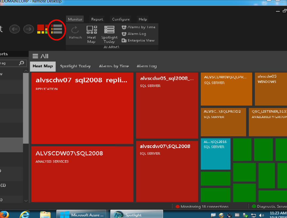Screen dimensions: 287x218
Task: Click the Diagnostic Server status indicator
Action: (x=269, y=207)
